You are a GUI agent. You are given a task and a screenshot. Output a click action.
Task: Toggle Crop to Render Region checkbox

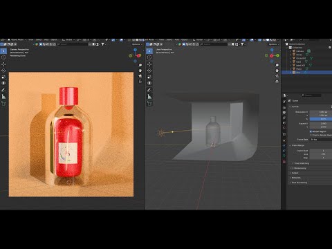pos(311,135)
